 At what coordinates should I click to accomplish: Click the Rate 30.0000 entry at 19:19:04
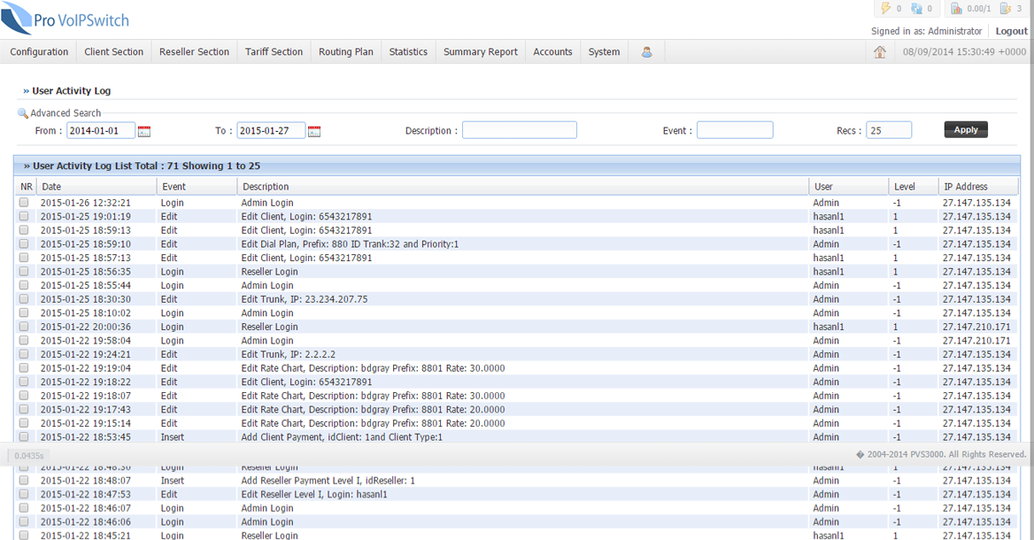coord(373,368)
